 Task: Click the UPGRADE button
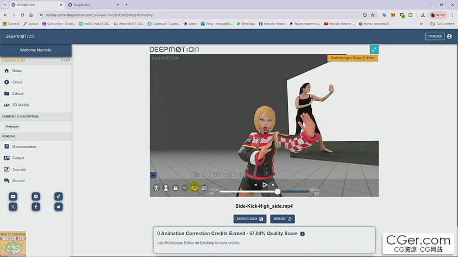(435, 36)
